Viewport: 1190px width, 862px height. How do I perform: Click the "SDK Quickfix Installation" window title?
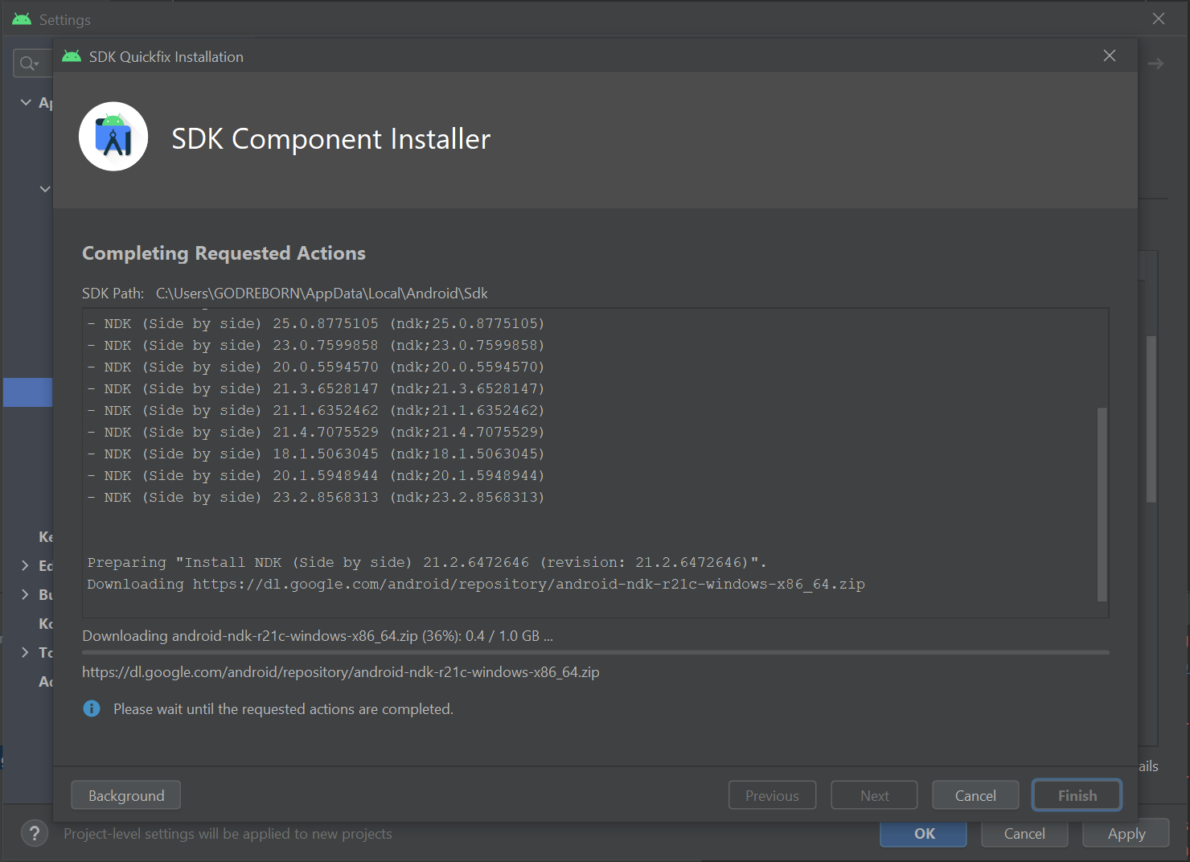click(x=166, y=57)
